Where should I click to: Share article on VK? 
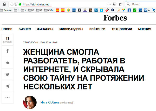(x=8, y=63)
